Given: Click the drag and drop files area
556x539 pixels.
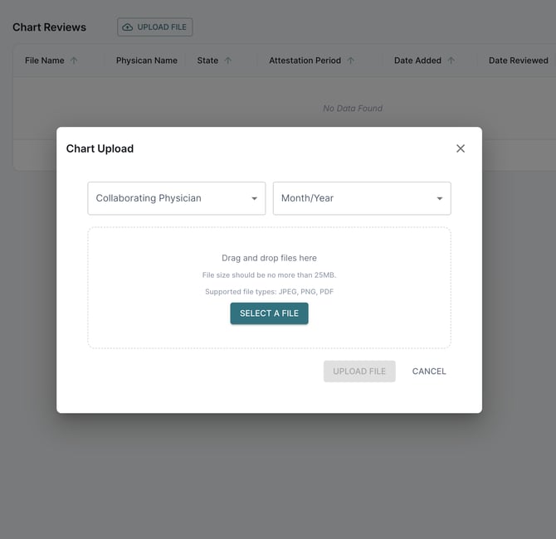Looking at the screenshot, I should pos(269,288).
